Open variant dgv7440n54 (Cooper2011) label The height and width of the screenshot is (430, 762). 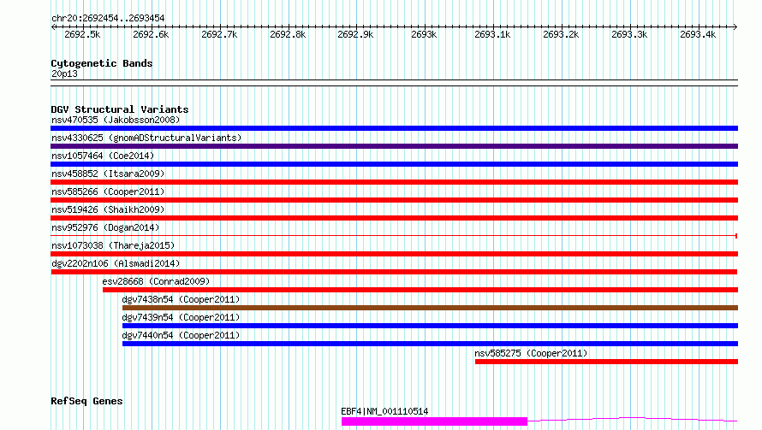[182, 335]
